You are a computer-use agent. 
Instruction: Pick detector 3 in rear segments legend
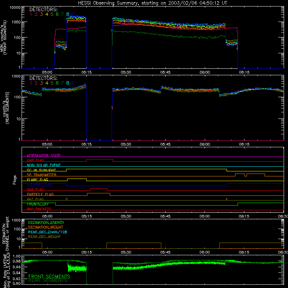41,83
